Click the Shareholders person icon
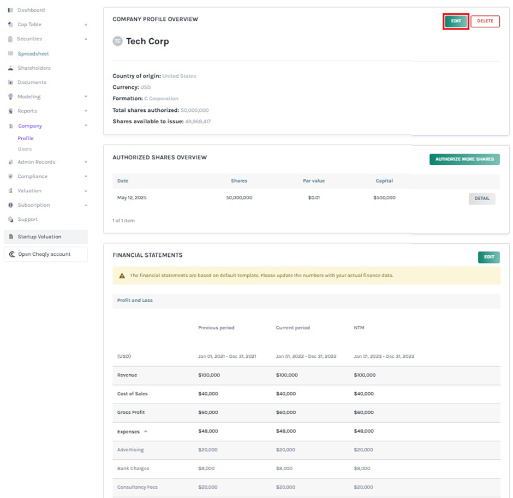513x498 pixels. [x=11, y=68]
